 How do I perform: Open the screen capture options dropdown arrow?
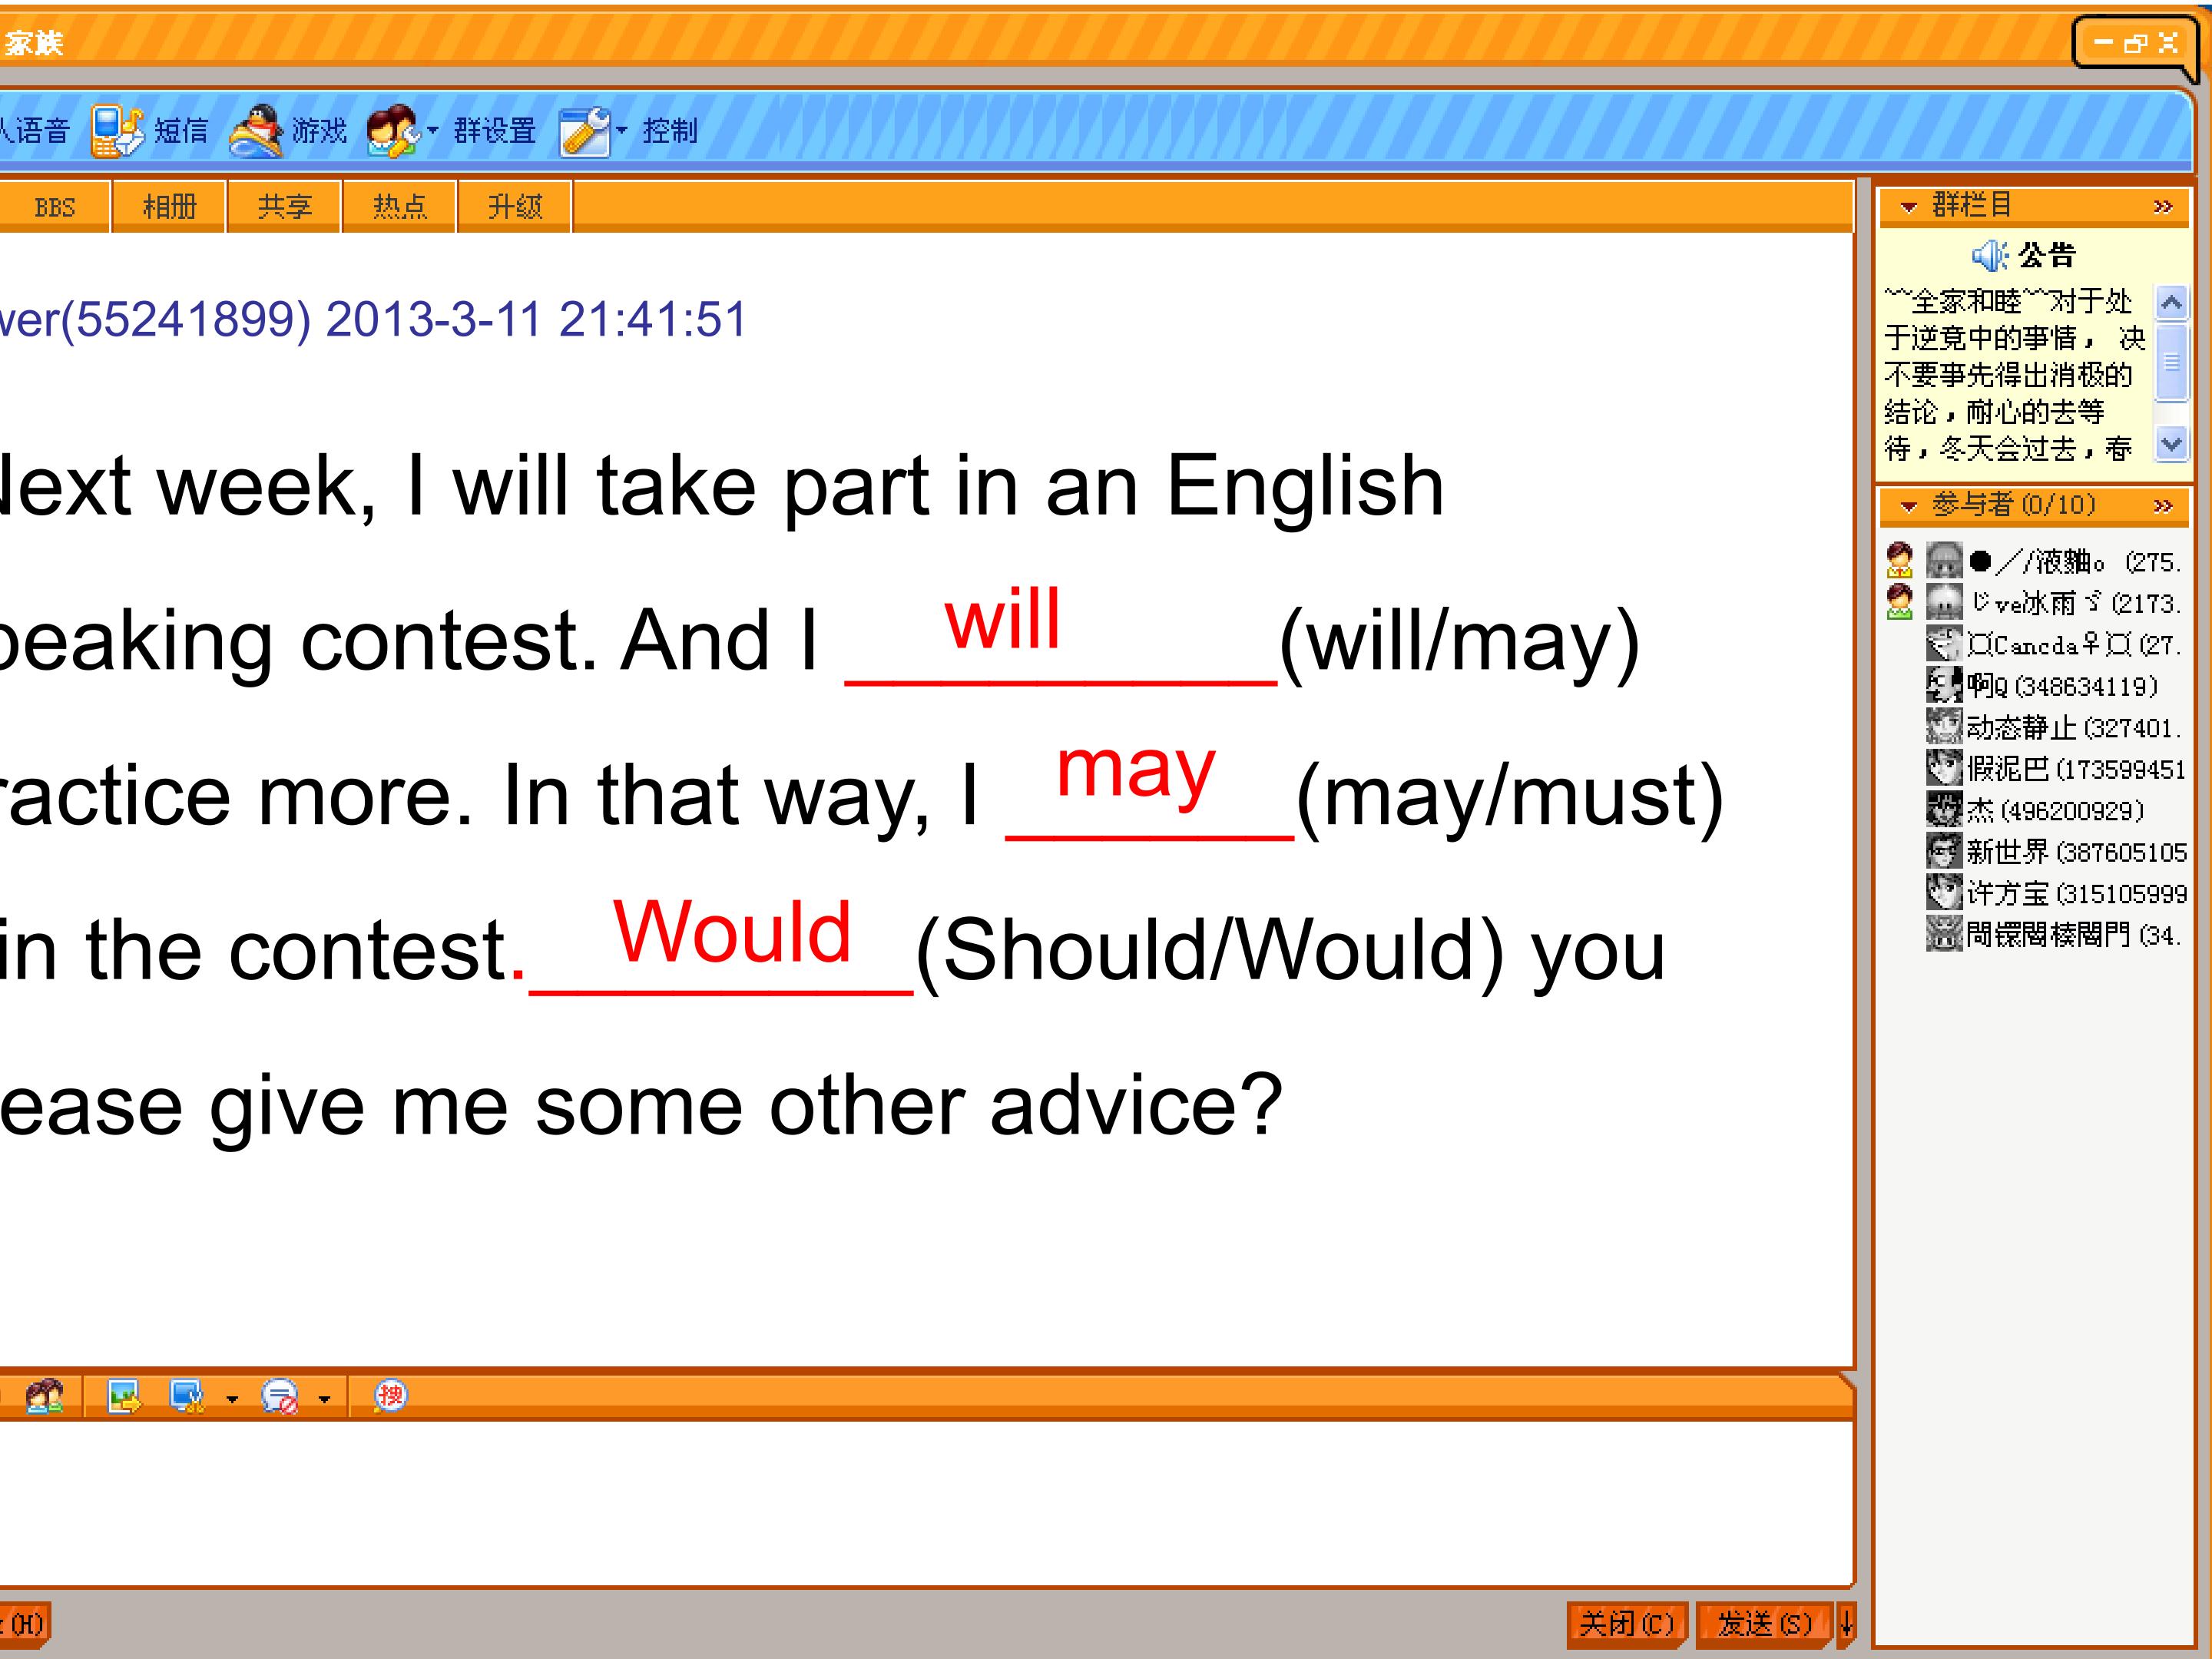[232, 1399]
